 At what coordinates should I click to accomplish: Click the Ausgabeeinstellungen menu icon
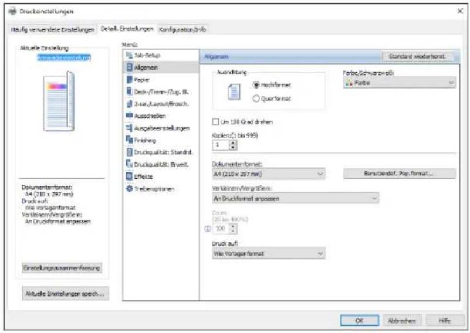129,128
